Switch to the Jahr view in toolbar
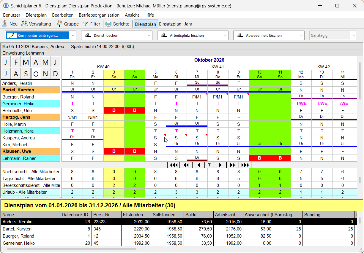 point(188,24)
